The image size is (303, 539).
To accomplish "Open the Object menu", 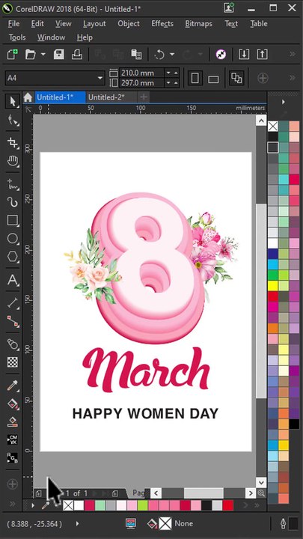I will 129,24.
